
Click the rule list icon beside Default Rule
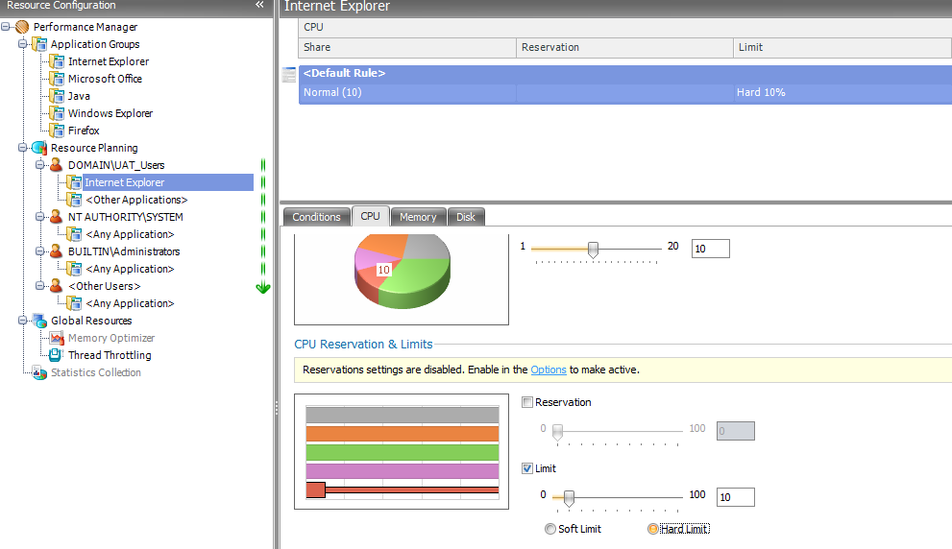(x=289, y=75)
